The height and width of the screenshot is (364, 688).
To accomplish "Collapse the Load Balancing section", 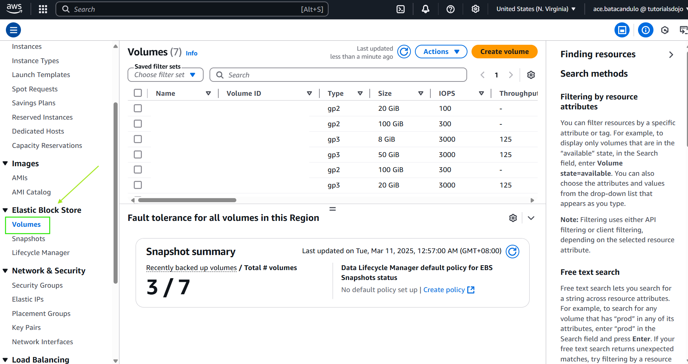I will pos(6,360).
